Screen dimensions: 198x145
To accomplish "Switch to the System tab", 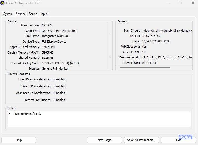I will coord(8,14).
